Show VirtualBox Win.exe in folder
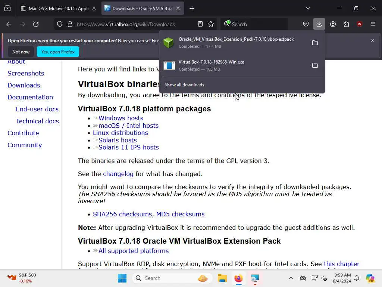The height and width of the screenshot is (287, 382). pyautogui.click(x=315, y=65)
